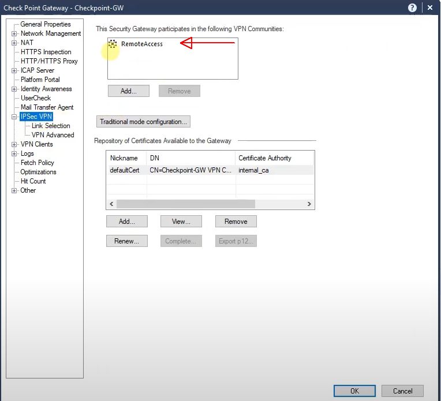Expand VPN Clients tree node
The width and height of the screenshot is (441, 401).
click(x=14, y=144)
